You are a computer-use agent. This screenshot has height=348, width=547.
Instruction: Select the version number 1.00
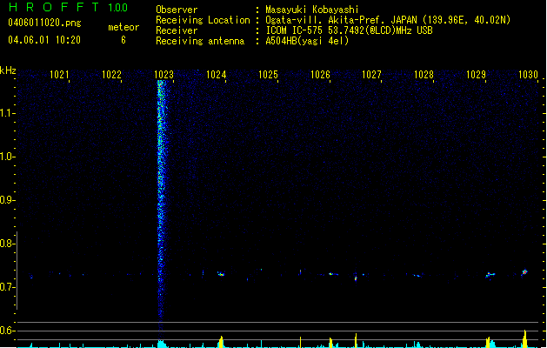(x=117, y=8)
